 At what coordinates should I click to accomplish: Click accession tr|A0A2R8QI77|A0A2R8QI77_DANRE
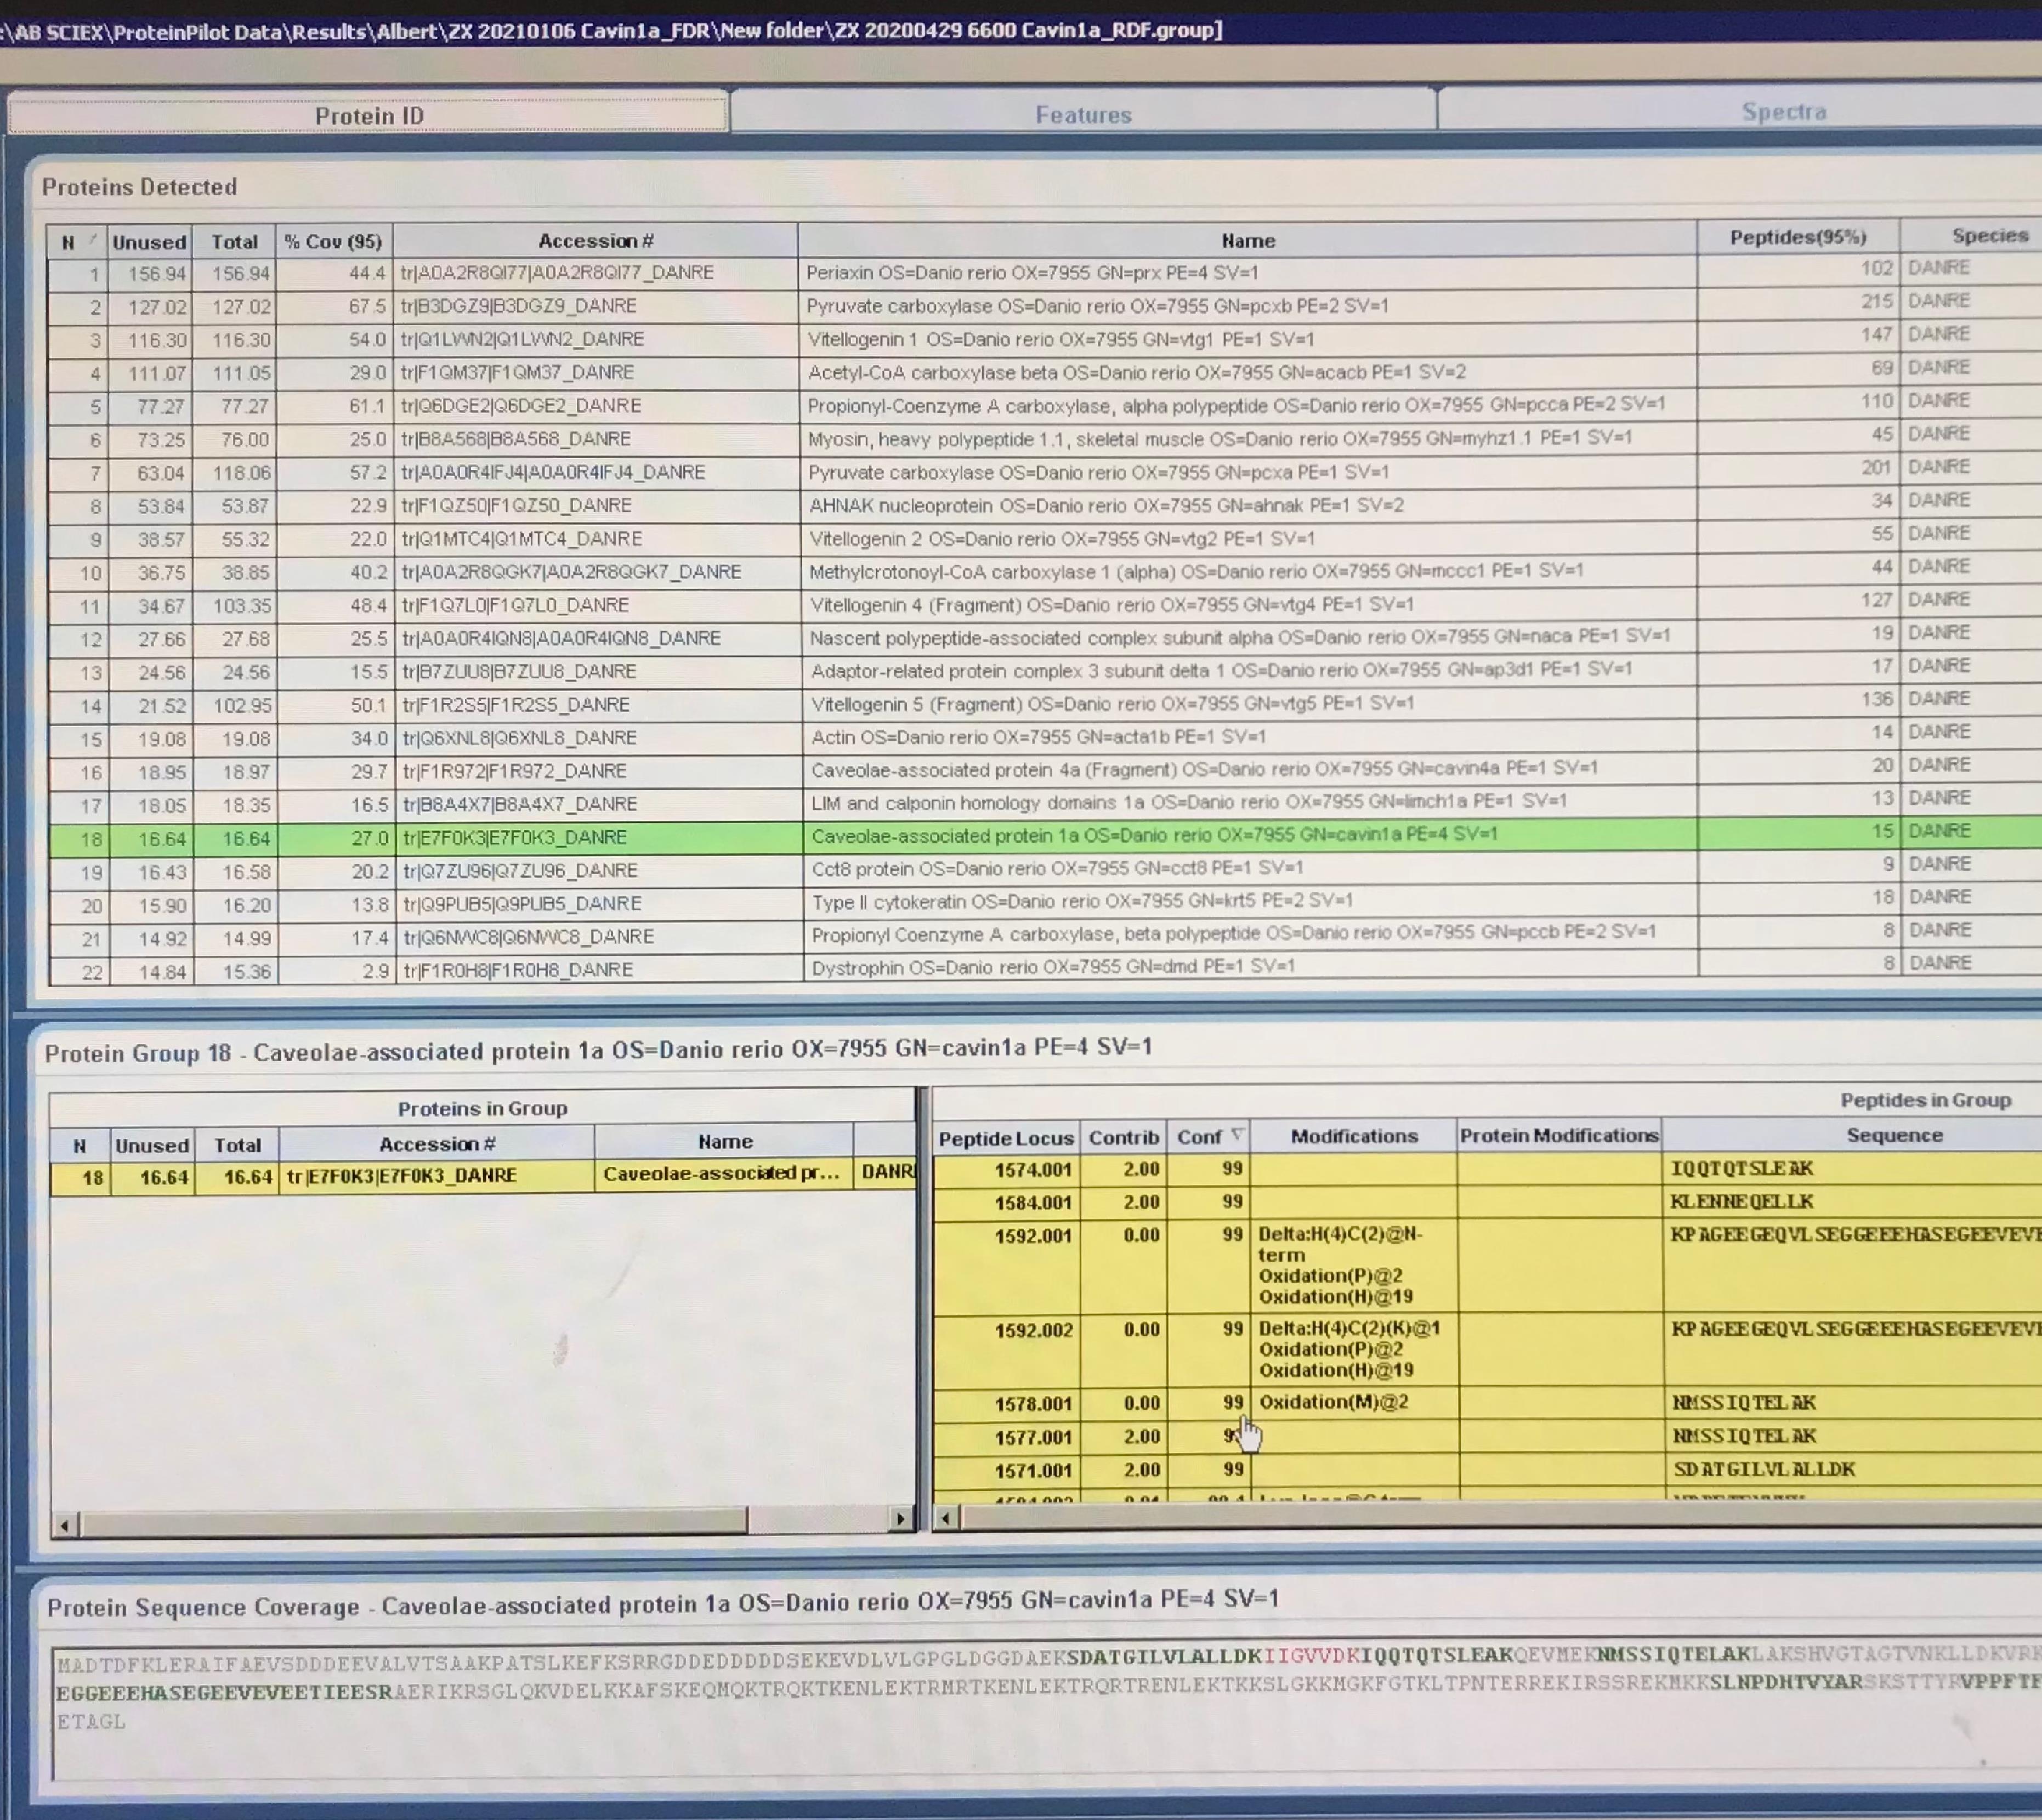(557, 272)
